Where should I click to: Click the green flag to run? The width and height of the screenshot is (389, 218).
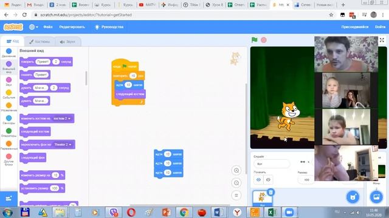254,40
